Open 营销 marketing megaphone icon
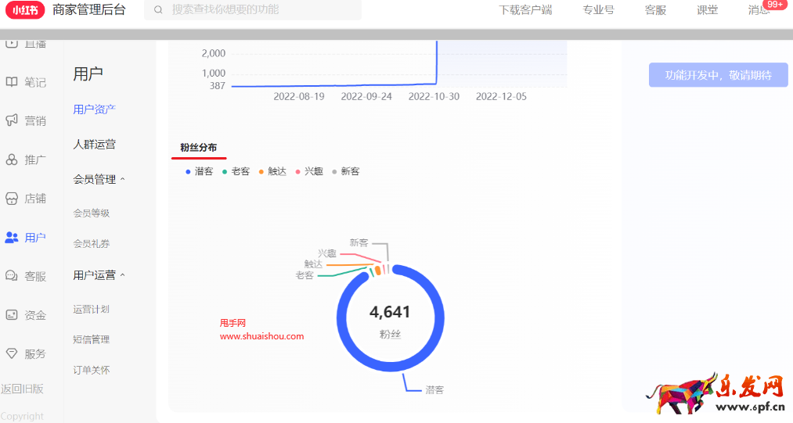 (x=12, y=120)
